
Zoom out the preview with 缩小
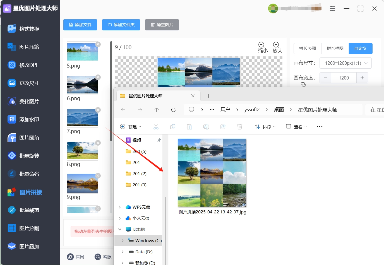(x=262, y=47)
